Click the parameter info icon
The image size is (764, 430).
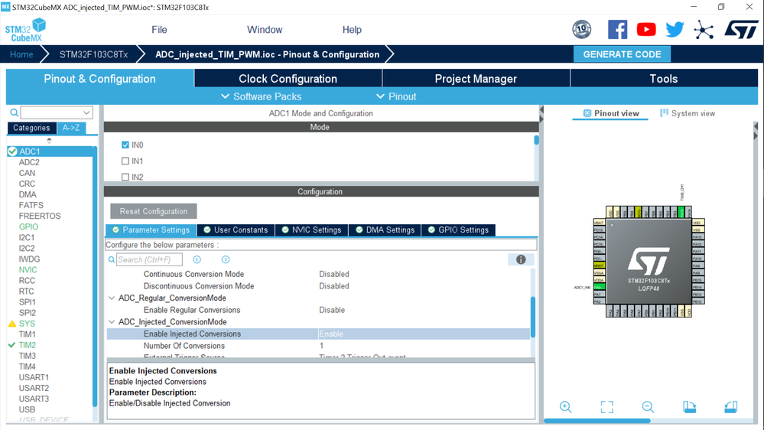pos(521,260)
